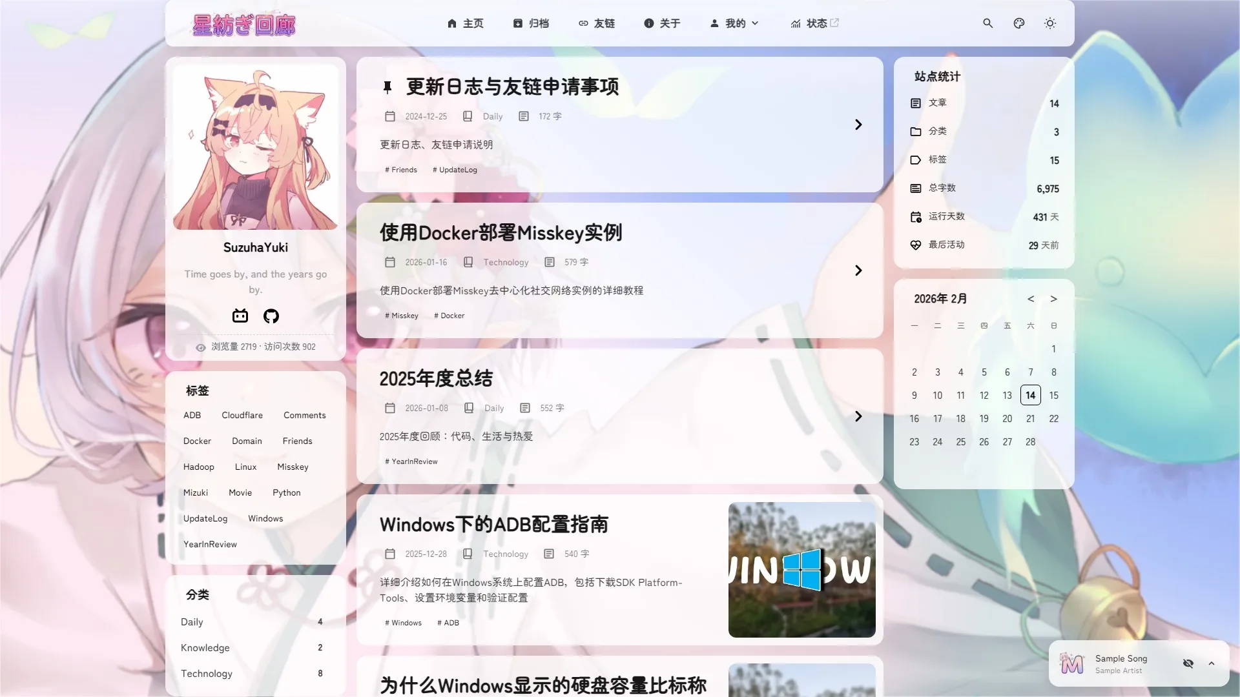Open the Technology category in 分类 list

tap(255, 673)
